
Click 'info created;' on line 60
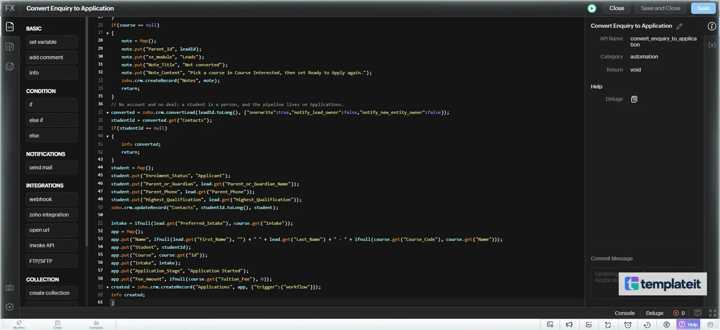coord(128,295)
